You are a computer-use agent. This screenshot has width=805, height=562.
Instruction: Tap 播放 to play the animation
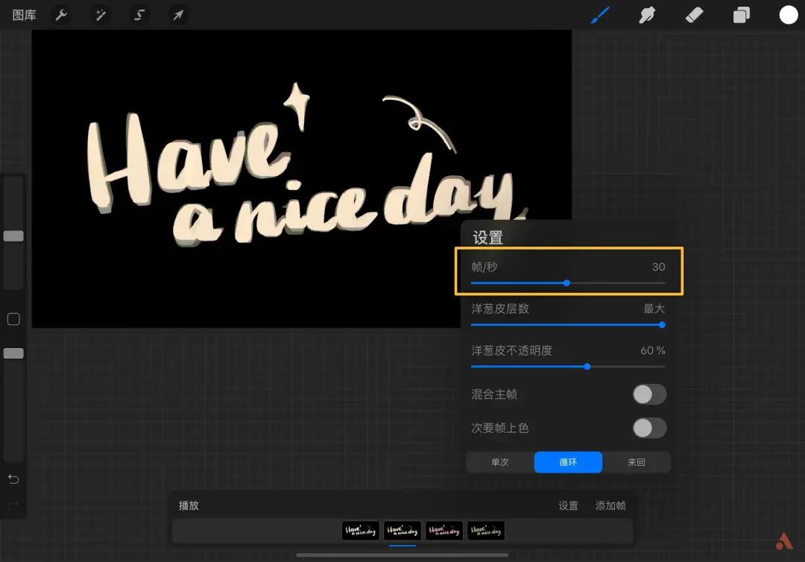[189, 505]
